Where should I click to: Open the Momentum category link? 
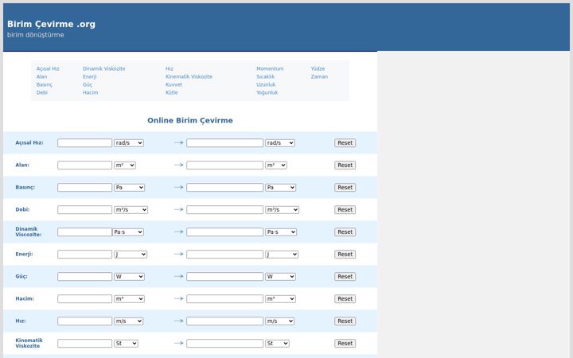coord(270,68)
